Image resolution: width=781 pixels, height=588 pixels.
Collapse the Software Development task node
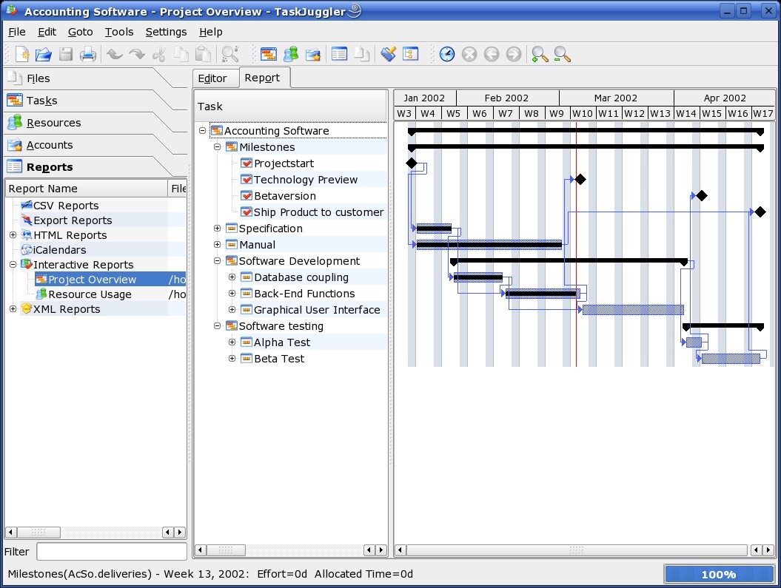217,260
